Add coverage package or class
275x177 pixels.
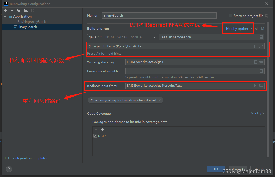(x=103, y=130)
